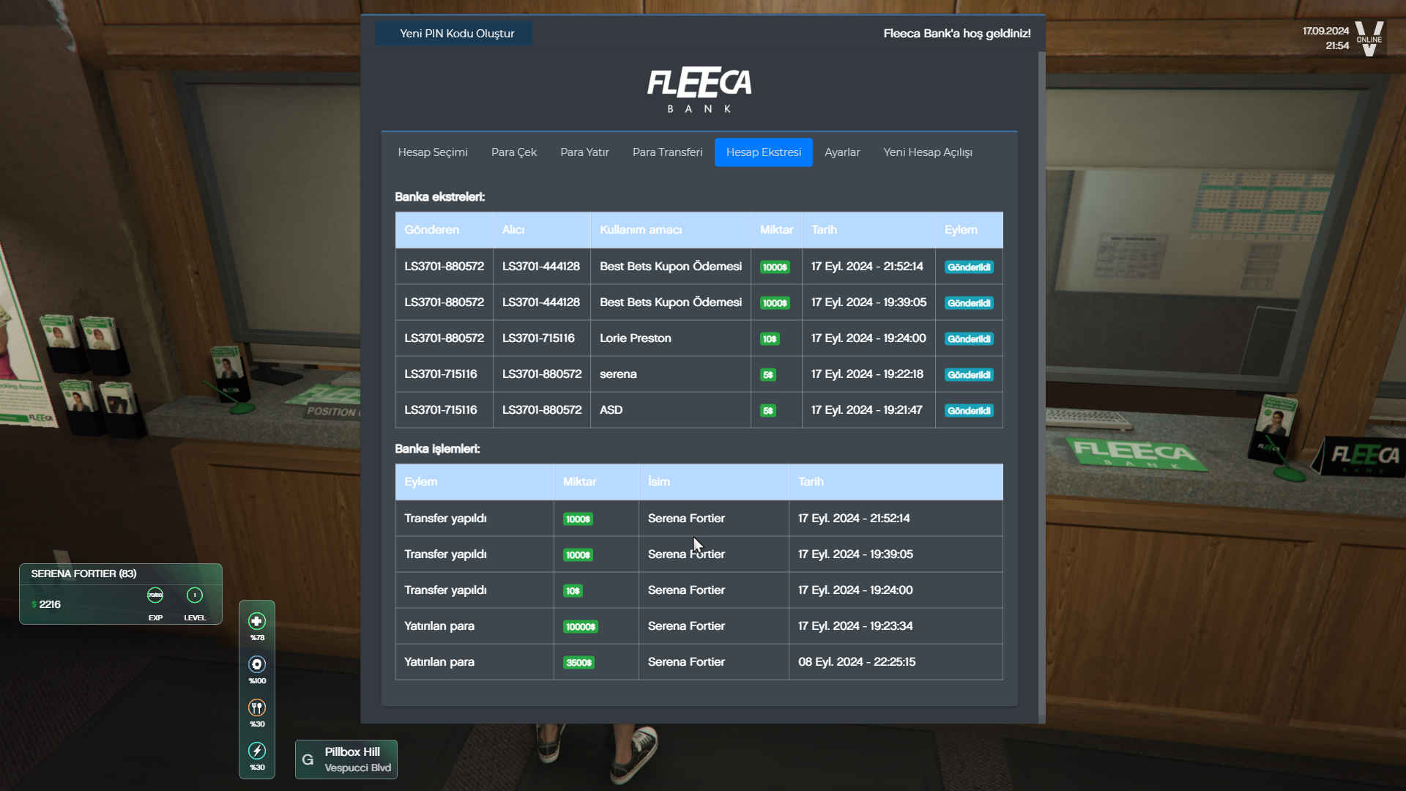Click the LEVEL circle indicator
This screenshot has width=1406, height=791.
pos(195,595)
